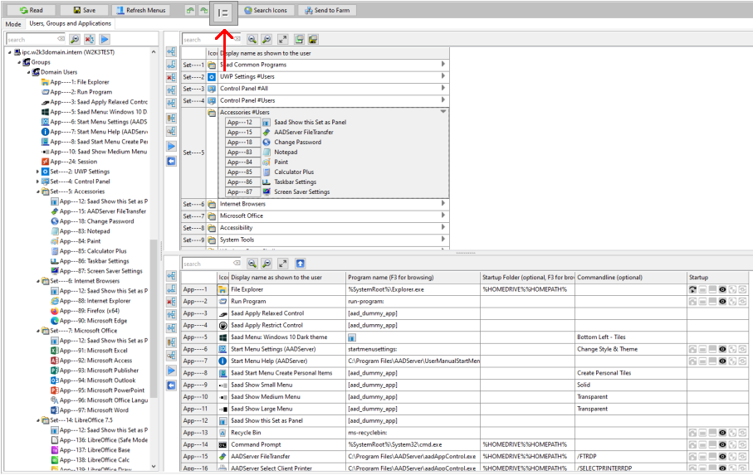Click the Search Icons globe button

point(266,11)
